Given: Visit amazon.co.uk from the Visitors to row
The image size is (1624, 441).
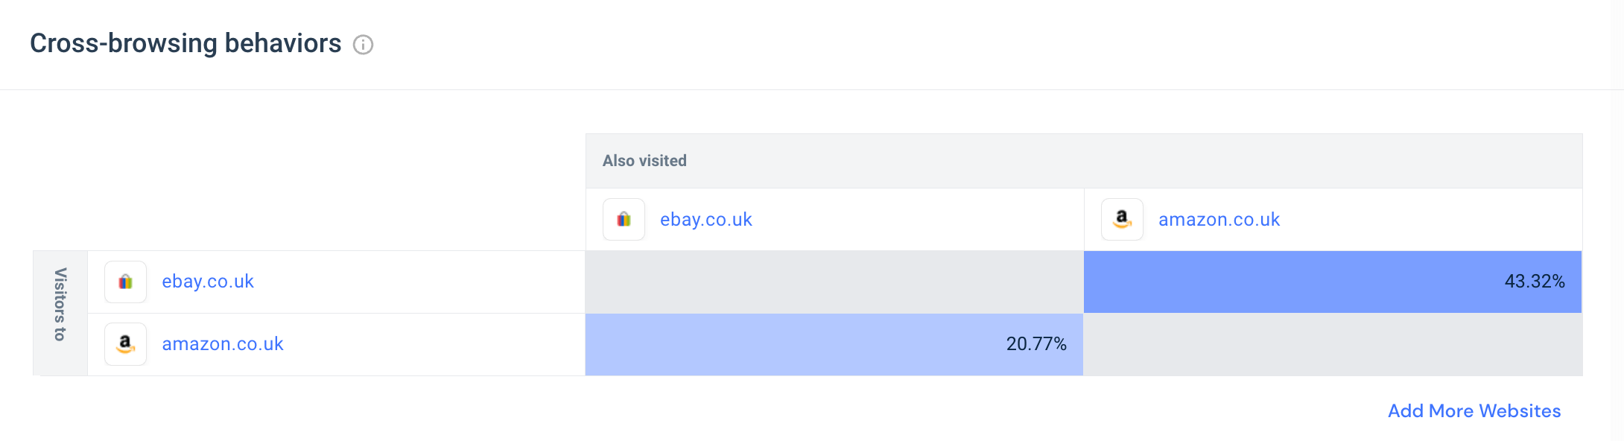Looking at the screenshot, I should [221, 344].
